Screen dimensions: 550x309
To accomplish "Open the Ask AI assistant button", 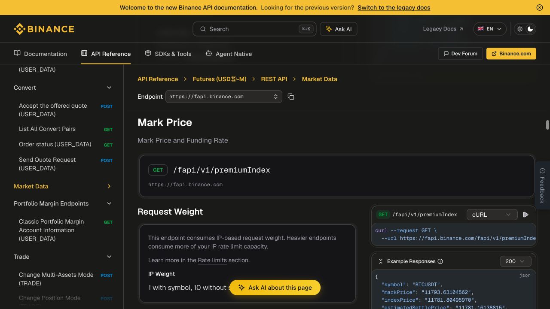I will click(339, 29).
